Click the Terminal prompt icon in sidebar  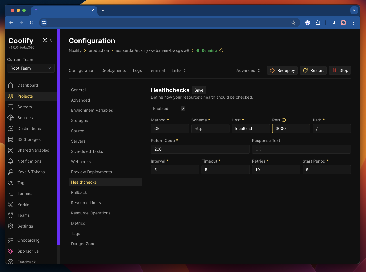(x=11, y=194)
